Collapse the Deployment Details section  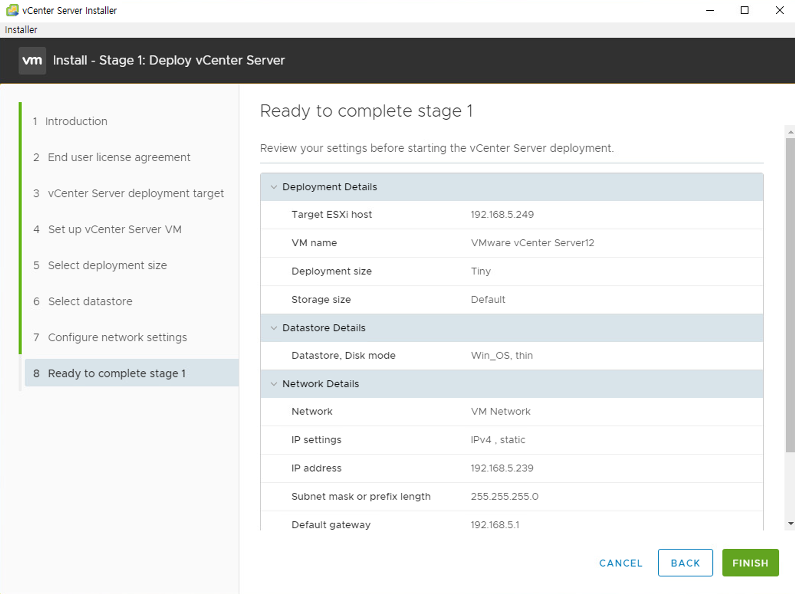click(x=273, y=187)
